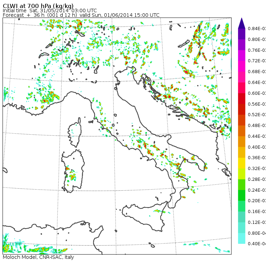266x262 pixels.
Task: Click the 0.28E legend value label
Action: tap(257, 179)
